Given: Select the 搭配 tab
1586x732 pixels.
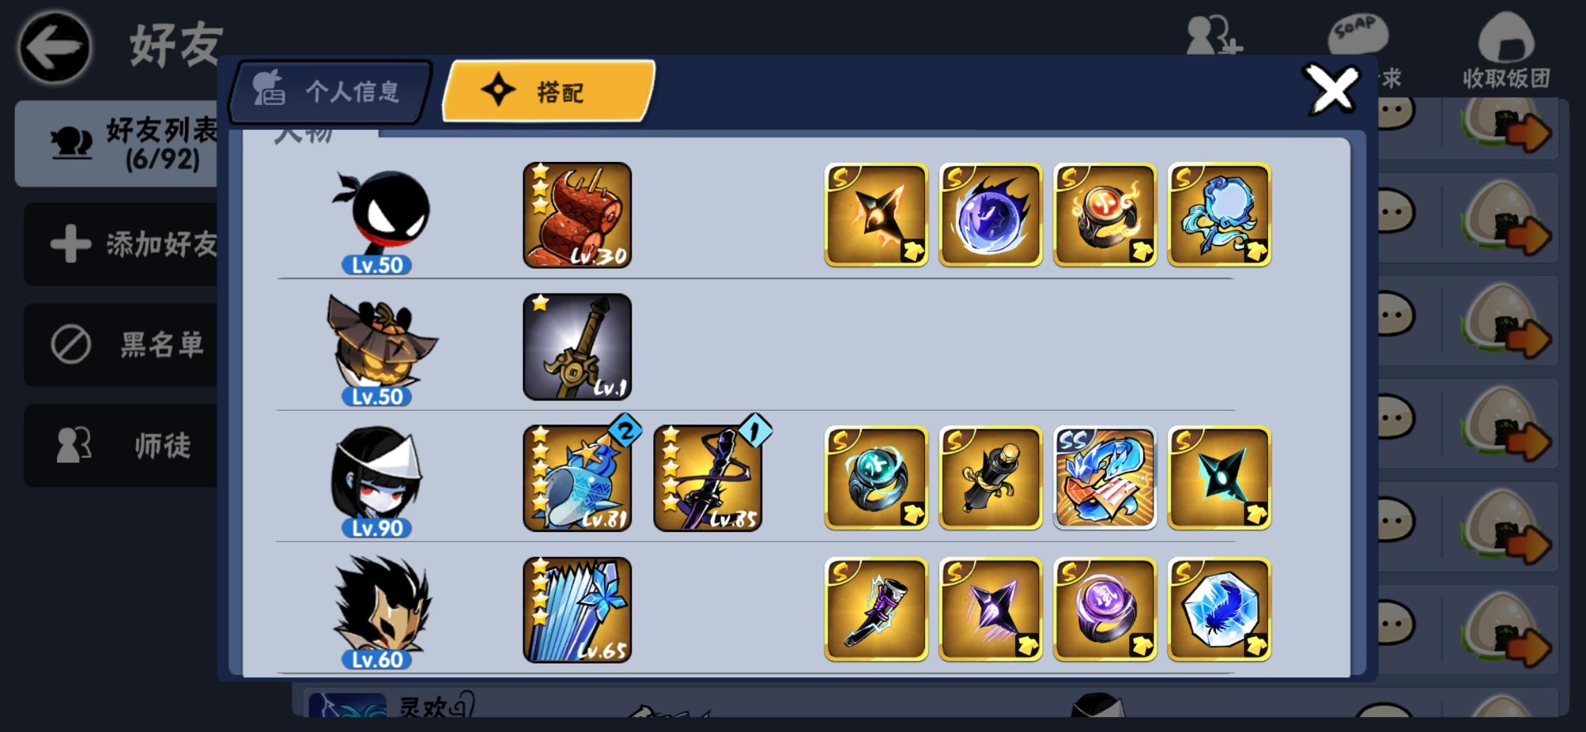Looking at the screenshot, I should (548, 91).
